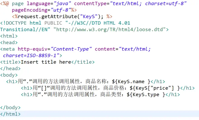Click the 商品价格 text in second h1

114,88
